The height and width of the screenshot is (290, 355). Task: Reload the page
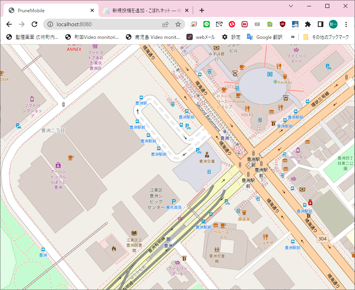pos(34,24)
